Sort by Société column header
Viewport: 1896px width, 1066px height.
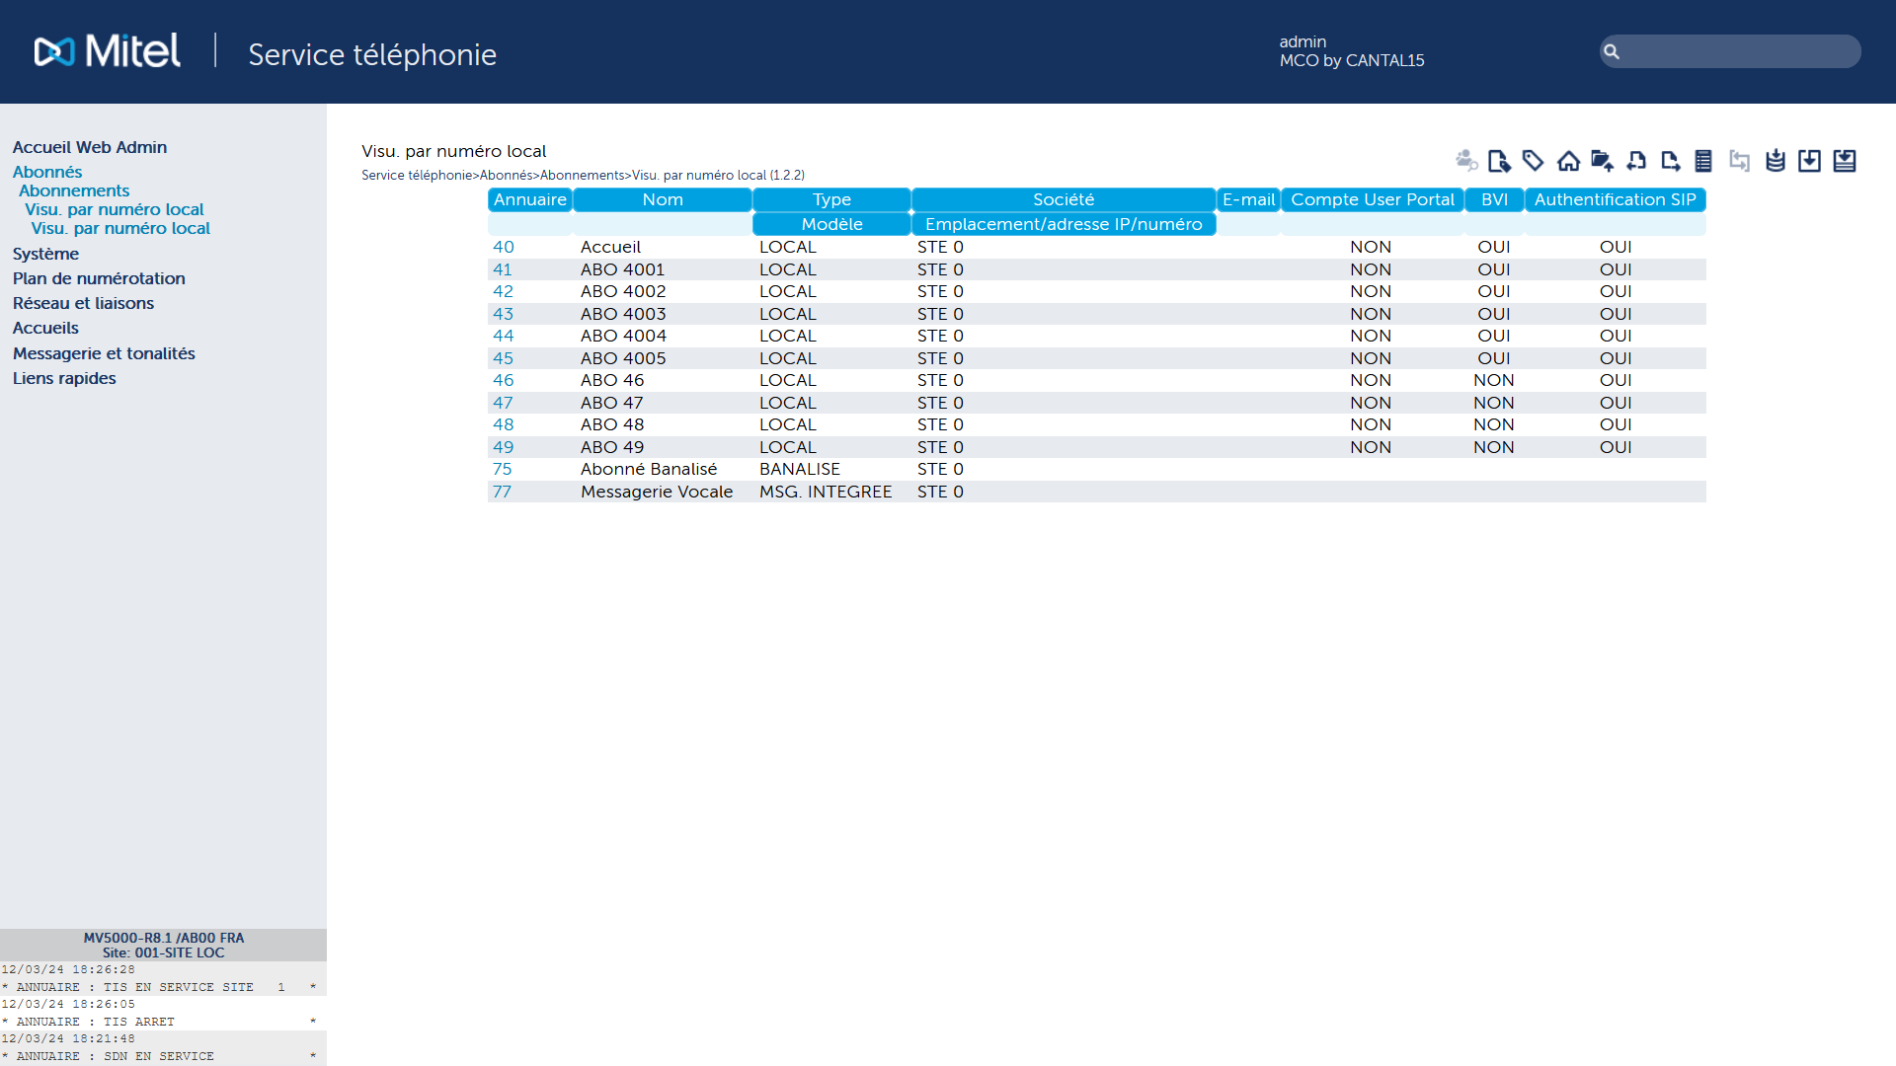pyautogui.click(x=1064, y=199)
